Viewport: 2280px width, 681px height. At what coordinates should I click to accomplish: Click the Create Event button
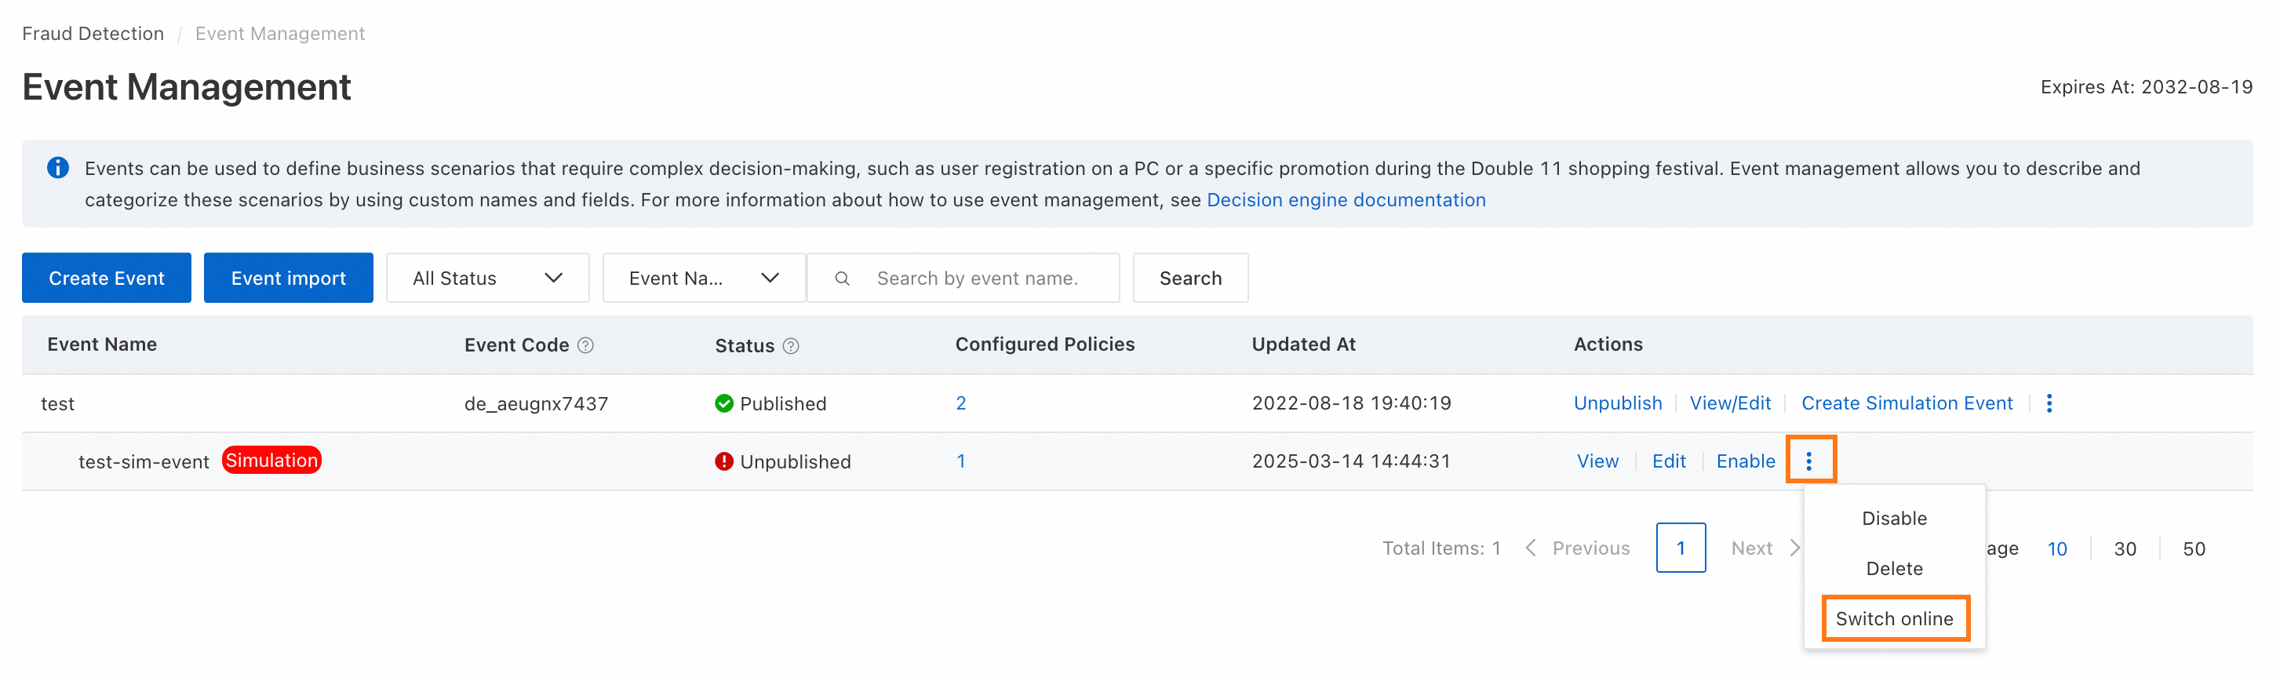coord(106,278)
